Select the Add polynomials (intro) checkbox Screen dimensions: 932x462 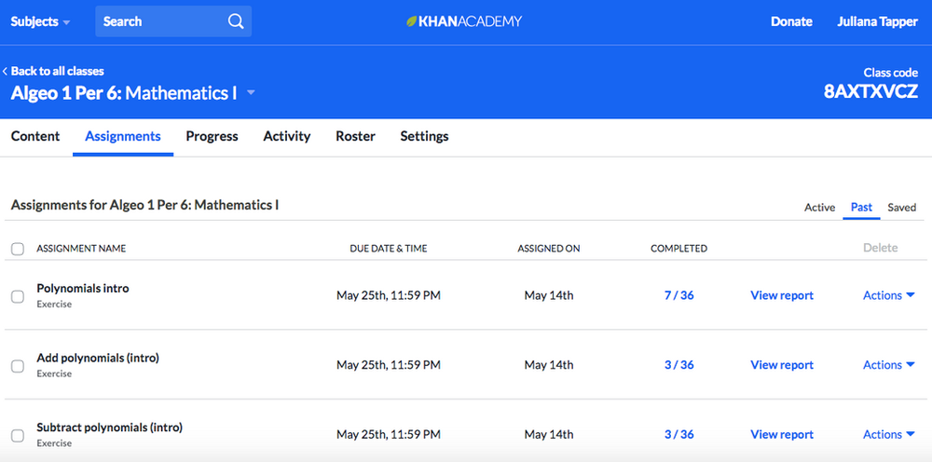point(18,366)
